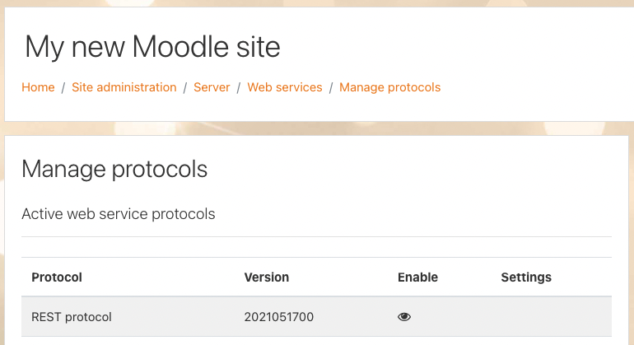Click Active web service protocols legend
Viewport: 634px width, 345px height.
[119, 214]
